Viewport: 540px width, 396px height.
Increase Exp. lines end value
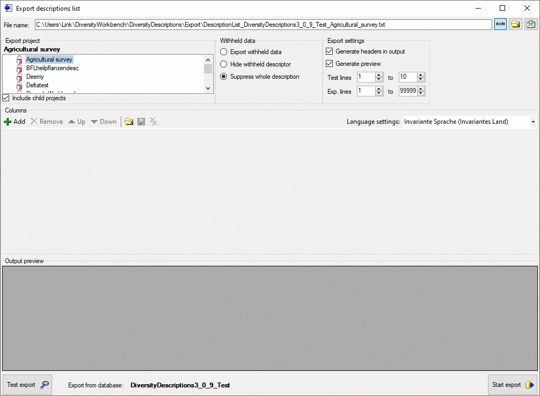pos(420,89)
